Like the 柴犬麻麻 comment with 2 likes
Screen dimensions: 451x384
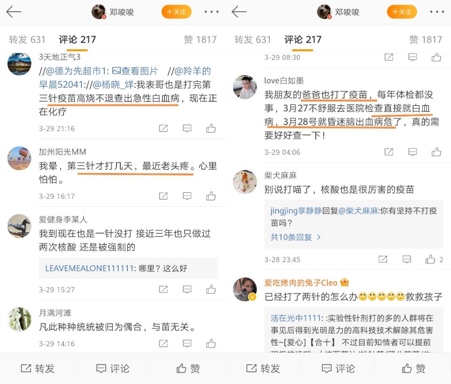coord(434,259)
